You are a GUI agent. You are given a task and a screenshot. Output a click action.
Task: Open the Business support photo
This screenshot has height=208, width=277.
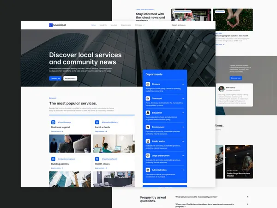pos(70,144)
